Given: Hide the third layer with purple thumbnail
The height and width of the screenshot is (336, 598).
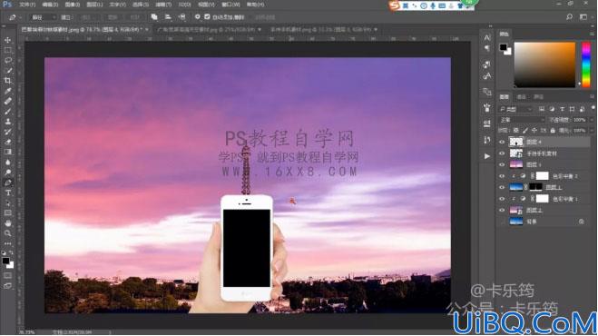Looking at the screenshot, I should [502, 165].
